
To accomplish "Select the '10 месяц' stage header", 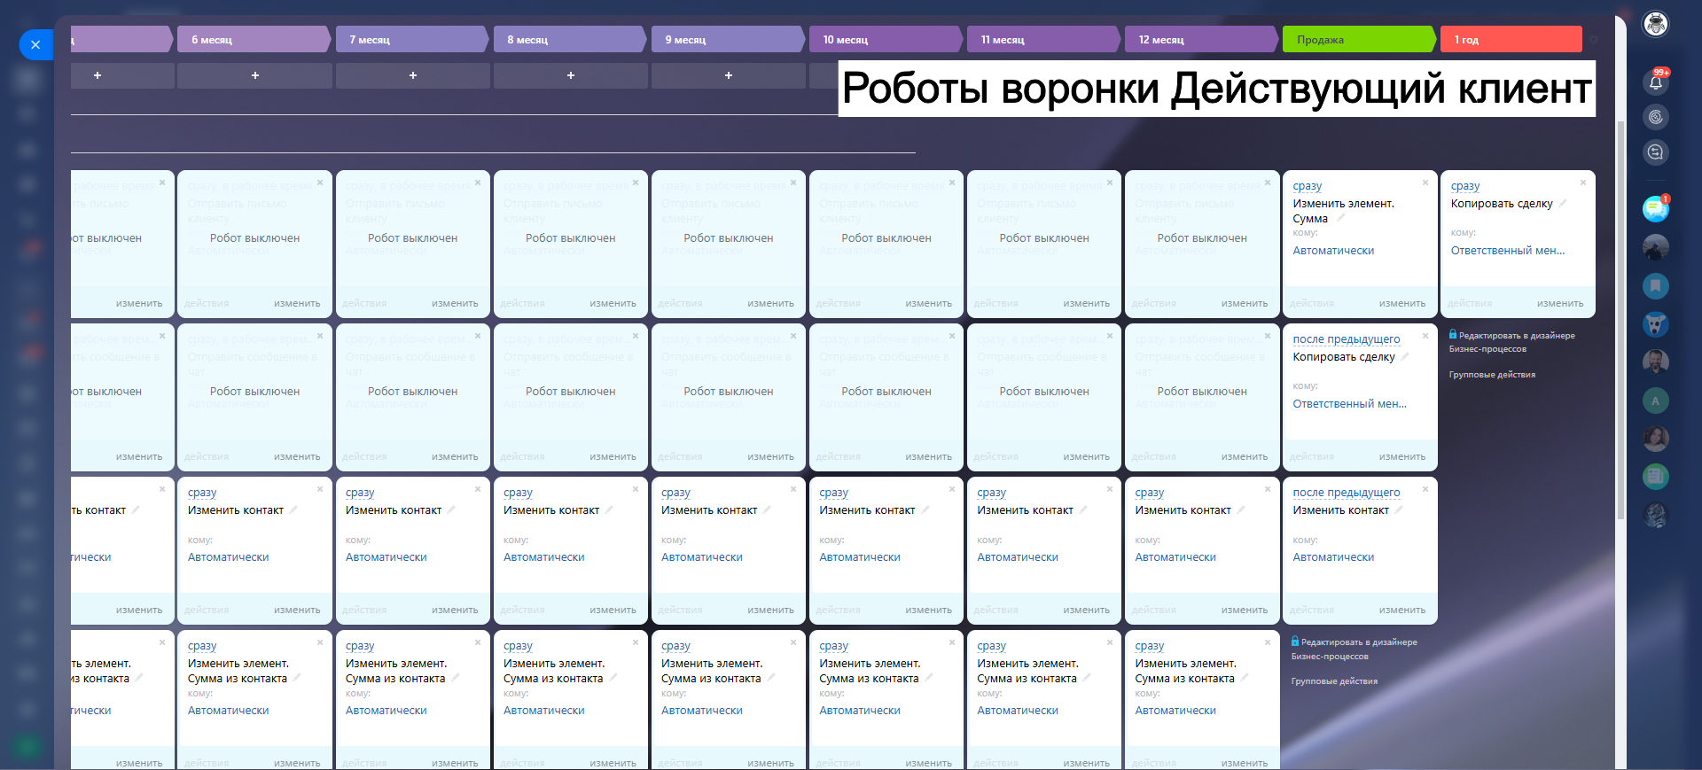I will (883, 40).
